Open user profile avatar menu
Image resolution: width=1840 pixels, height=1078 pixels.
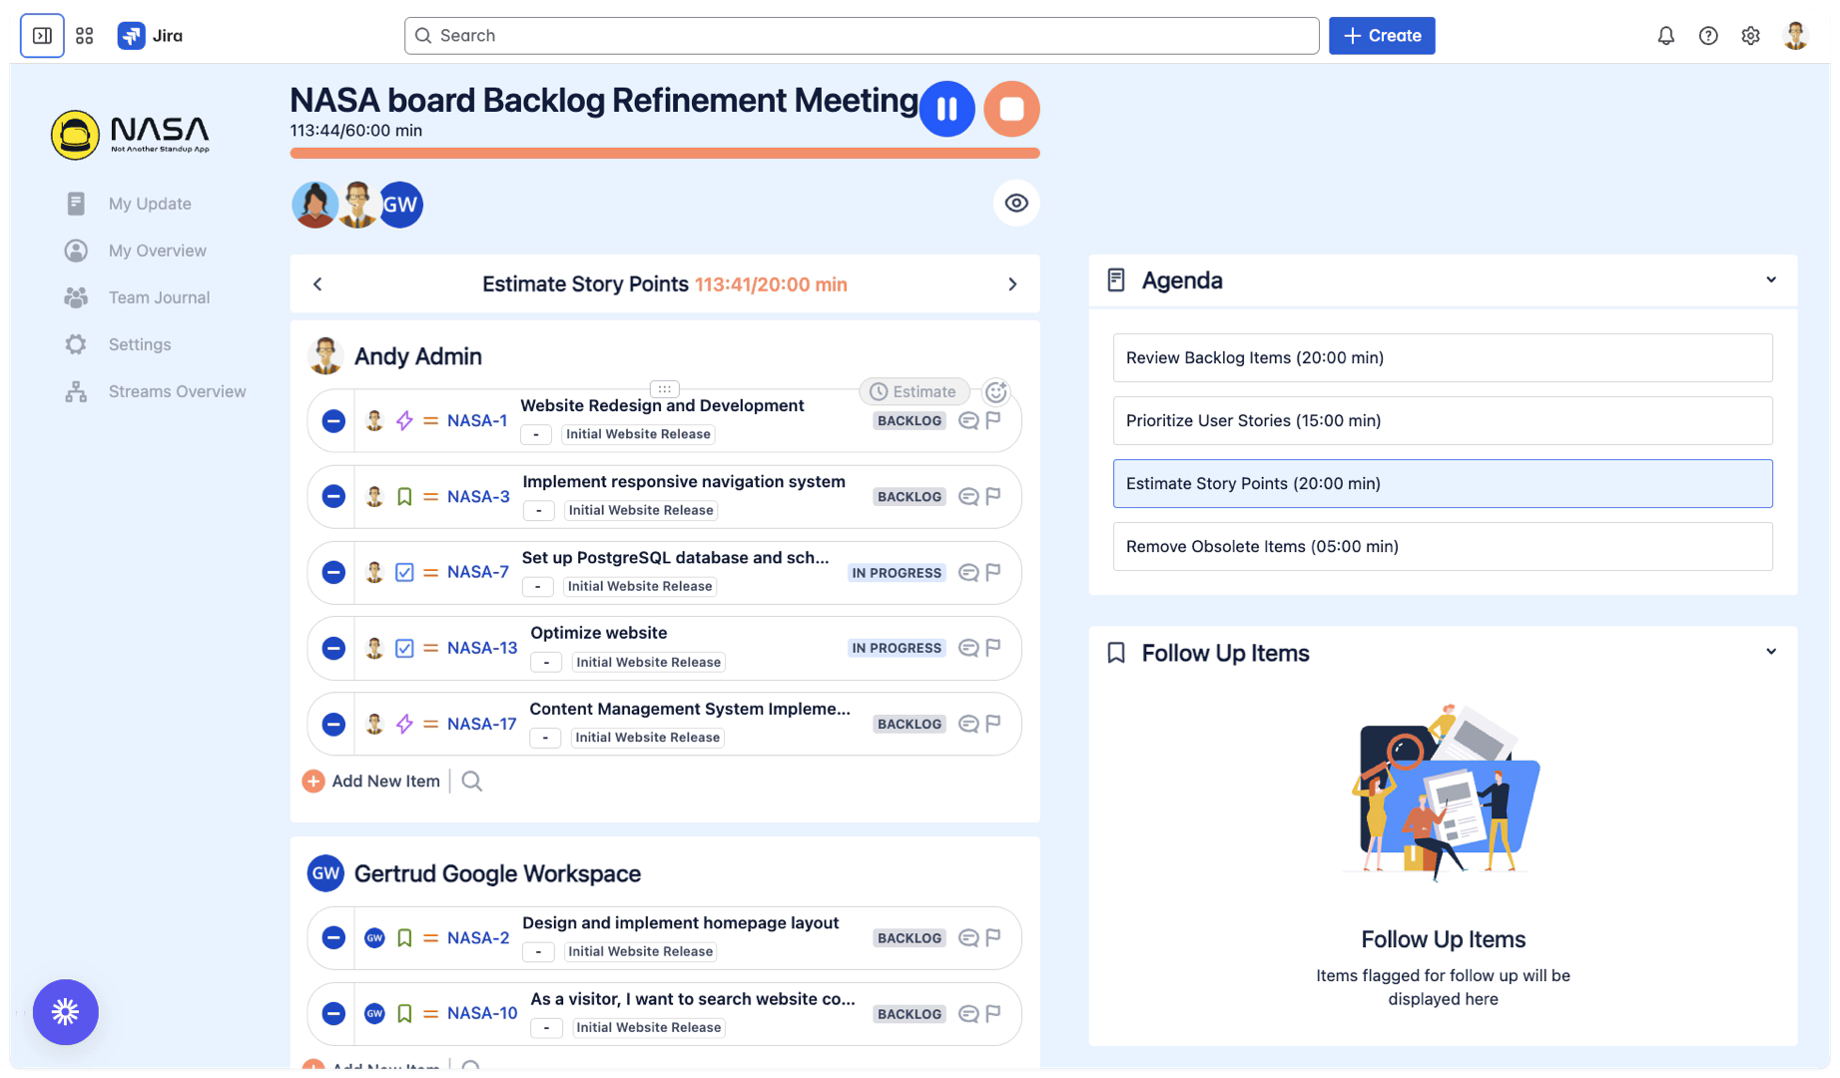tap(1795, 36)
